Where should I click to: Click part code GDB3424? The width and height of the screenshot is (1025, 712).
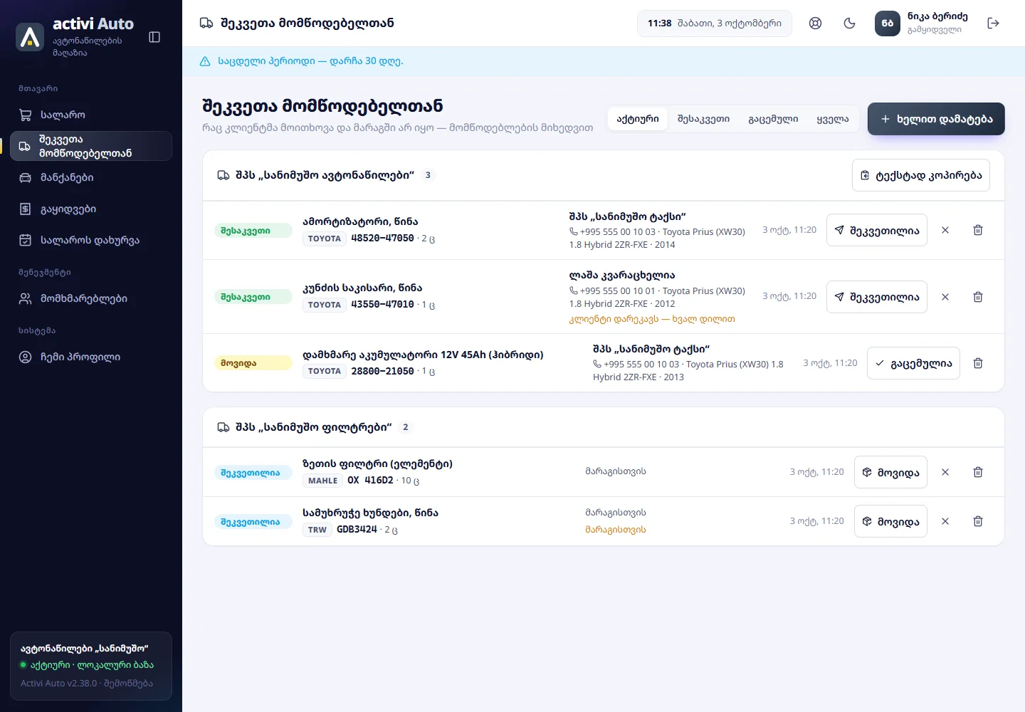click(357, 530)
